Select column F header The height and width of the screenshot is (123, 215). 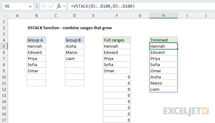pyautogui.click(x=117, y=15)
